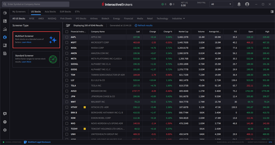Switch to the EUR Stocks tab
Screen dimensions: 275x145
(x=65, y=12)
